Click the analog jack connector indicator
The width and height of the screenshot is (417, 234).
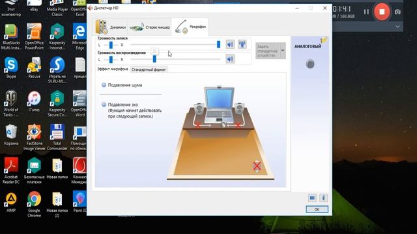(x=310, y=64)
